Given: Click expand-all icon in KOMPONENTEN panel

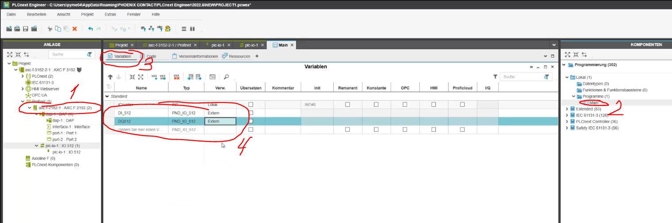Looking at the screenshot, I should pos(567,55).
